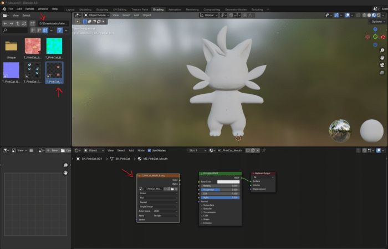Click the fake user shield for MI_PinkCat_Mouth
Screen dimensions: 388x249
coord(248,150)
